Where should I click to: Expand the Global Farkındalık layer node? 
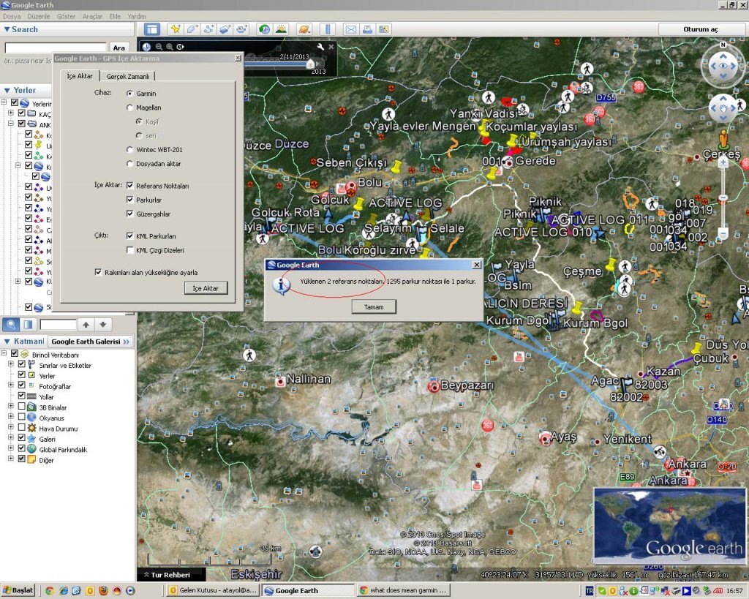pyautogui.click(x=10, y=448)
